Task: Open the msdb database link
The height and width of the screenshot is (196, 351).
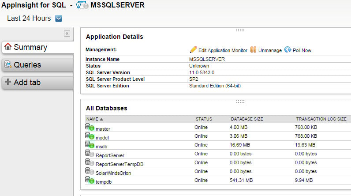Action: [101, 147]
